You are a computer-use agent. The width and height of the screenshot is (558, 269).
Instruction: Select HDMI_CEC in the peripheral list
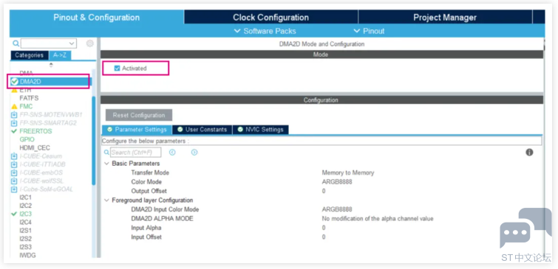pyautogui.click(x=35, y=147)
